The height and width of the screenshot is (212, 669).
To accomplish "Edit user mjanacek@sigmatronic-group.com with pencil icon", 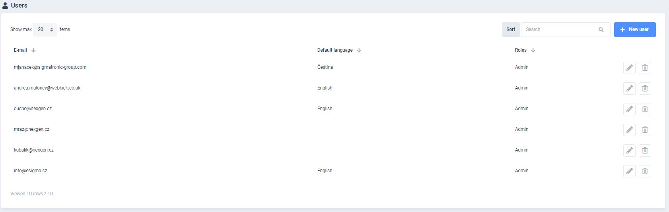I will [x=629, y=68].
